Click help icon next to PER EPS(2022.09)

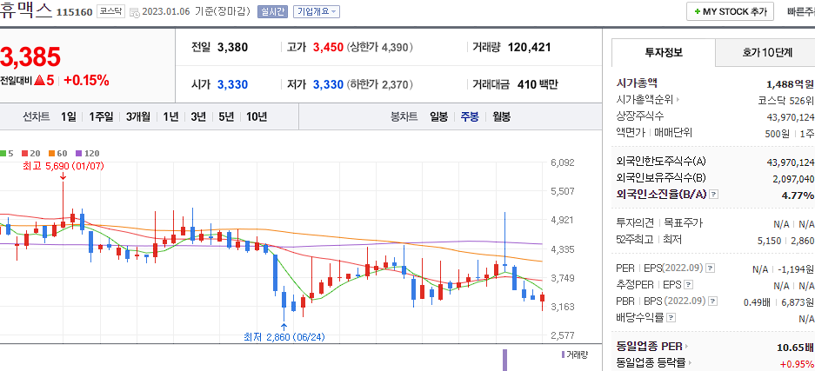[710, 268]
